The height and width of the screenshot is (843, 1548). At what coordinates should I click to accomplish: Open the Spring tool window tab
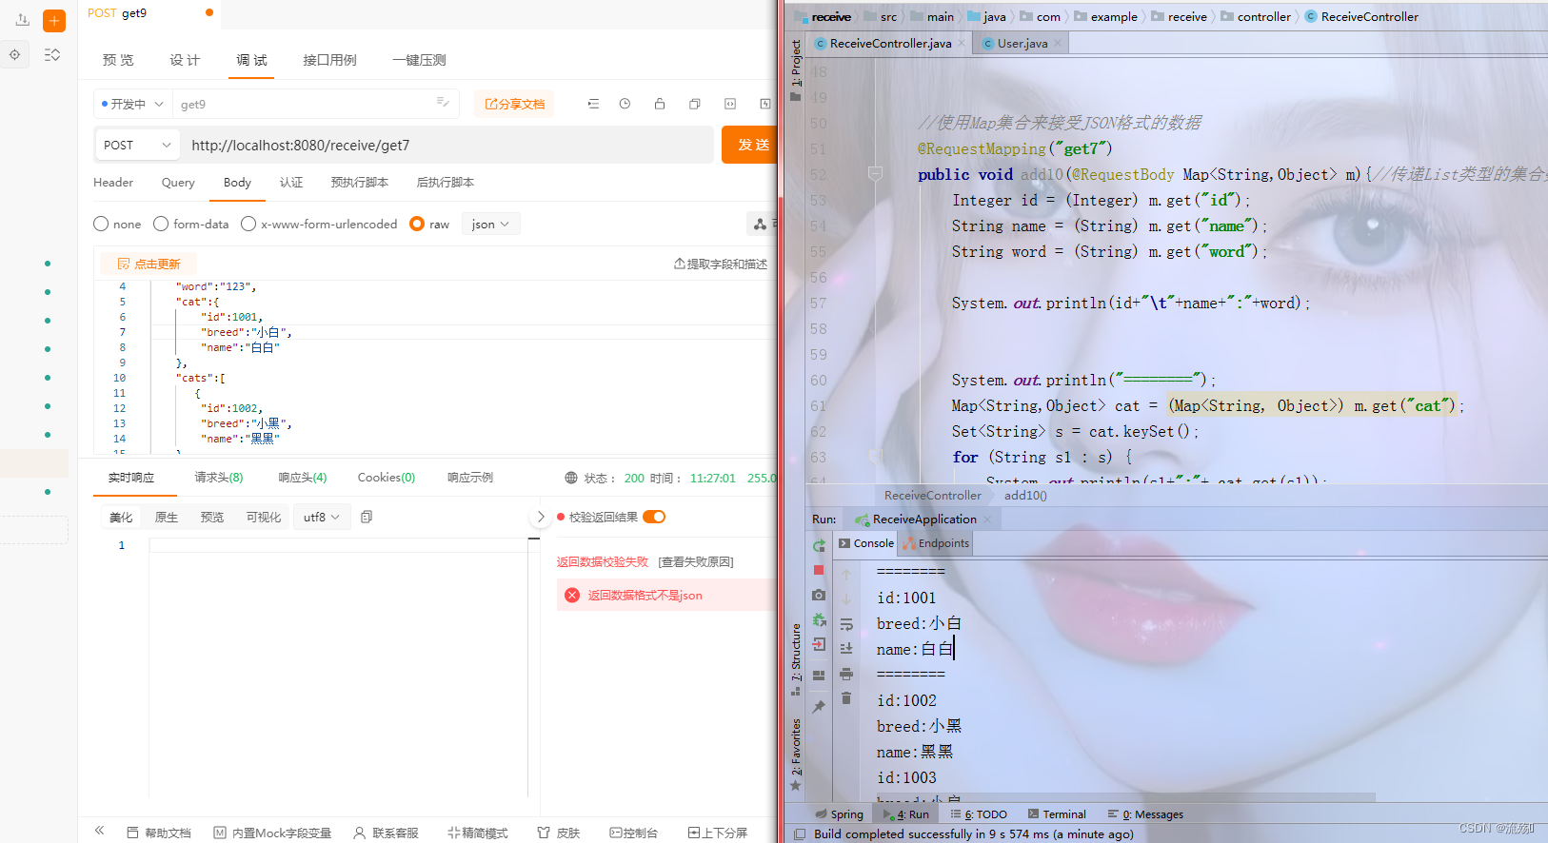click(840, 814)
